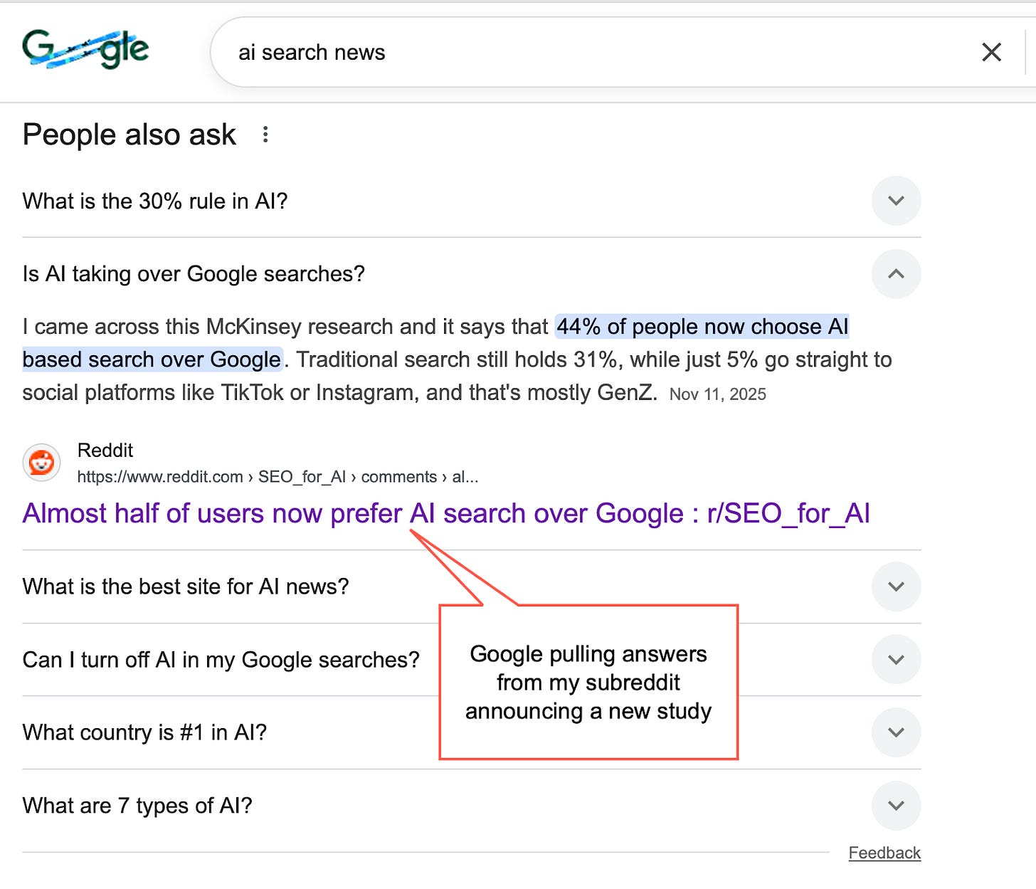Screen dimensions: 1036x889
Task: Expand 'What is the best site for AI news?' chevron
Action: pos(896,586)
